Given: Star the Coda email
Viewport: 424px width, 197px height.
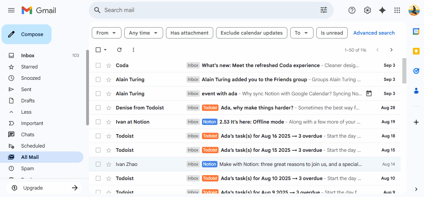Looking at the screenshot, I should [x=109, y=65].
